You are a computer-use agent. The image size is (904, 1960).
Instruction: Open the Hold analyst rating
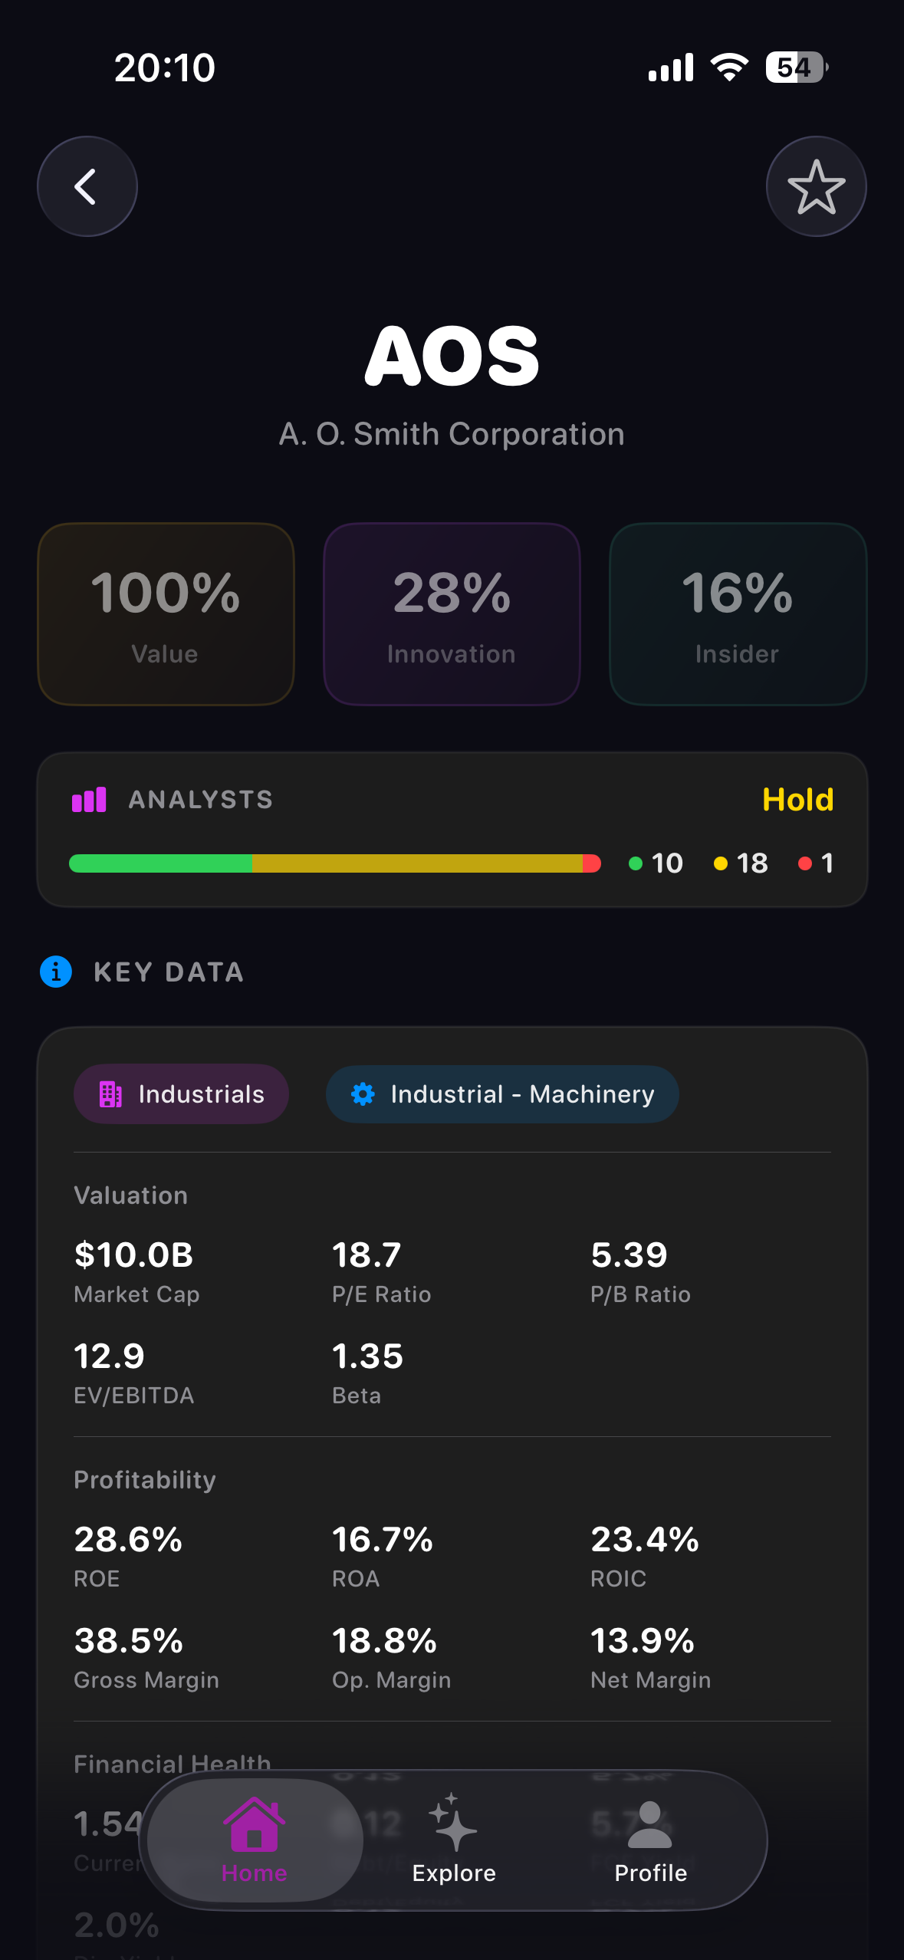click(797, 799)
